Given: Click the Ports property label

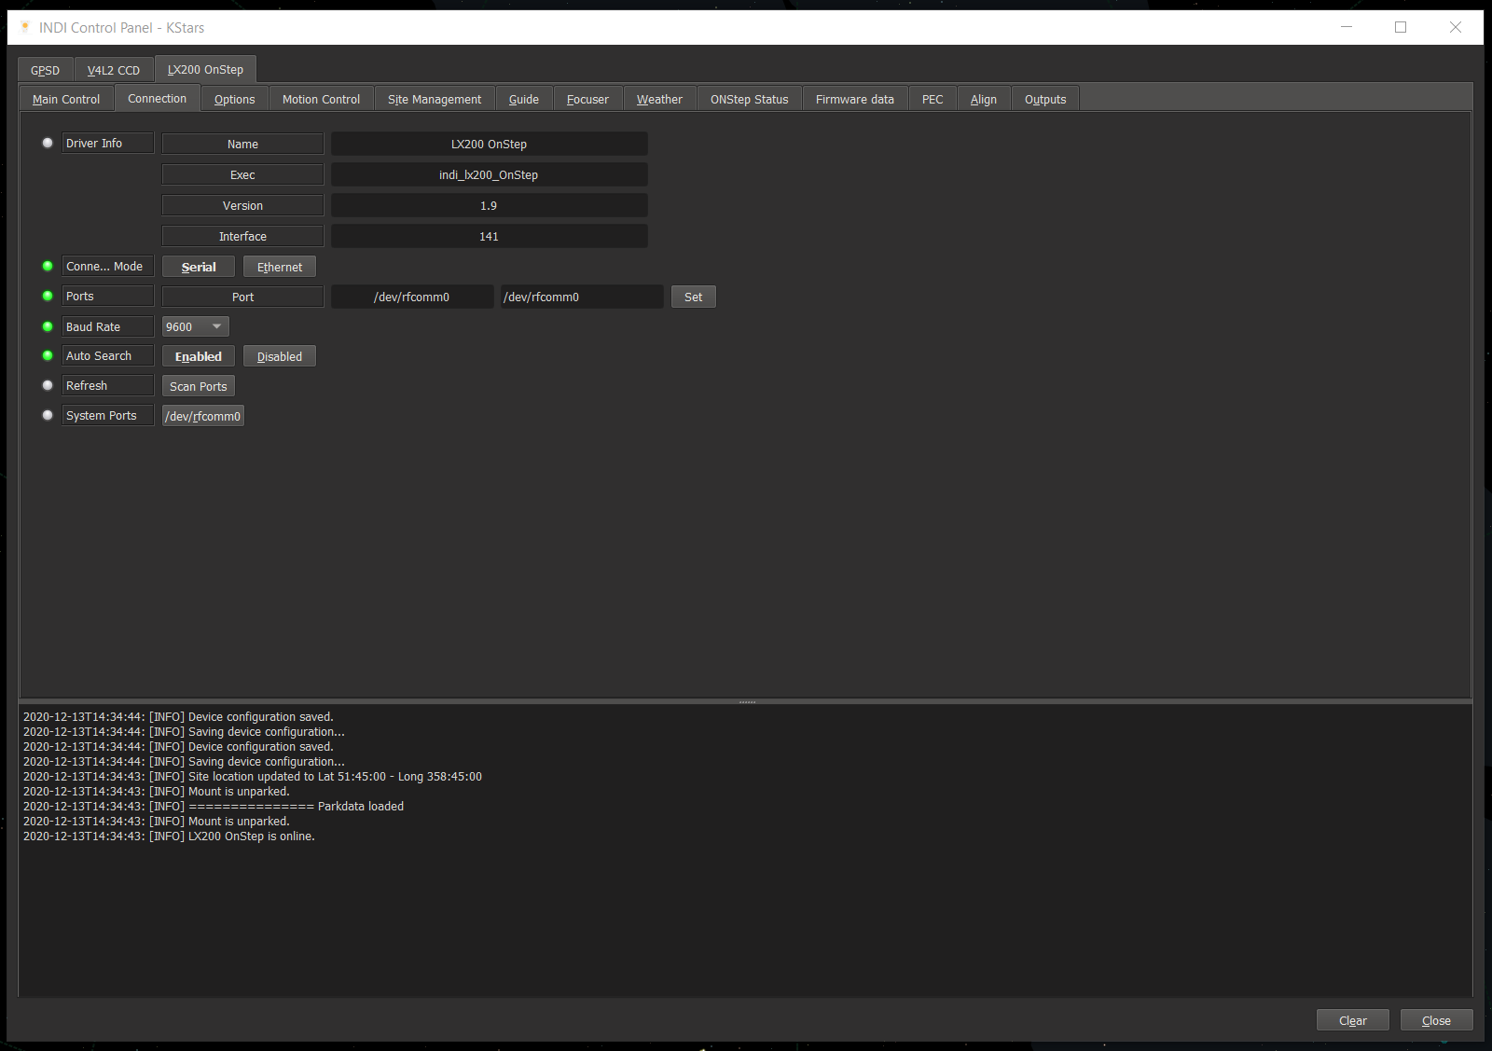Looking at the screenshot, I should tap(108, 296).
